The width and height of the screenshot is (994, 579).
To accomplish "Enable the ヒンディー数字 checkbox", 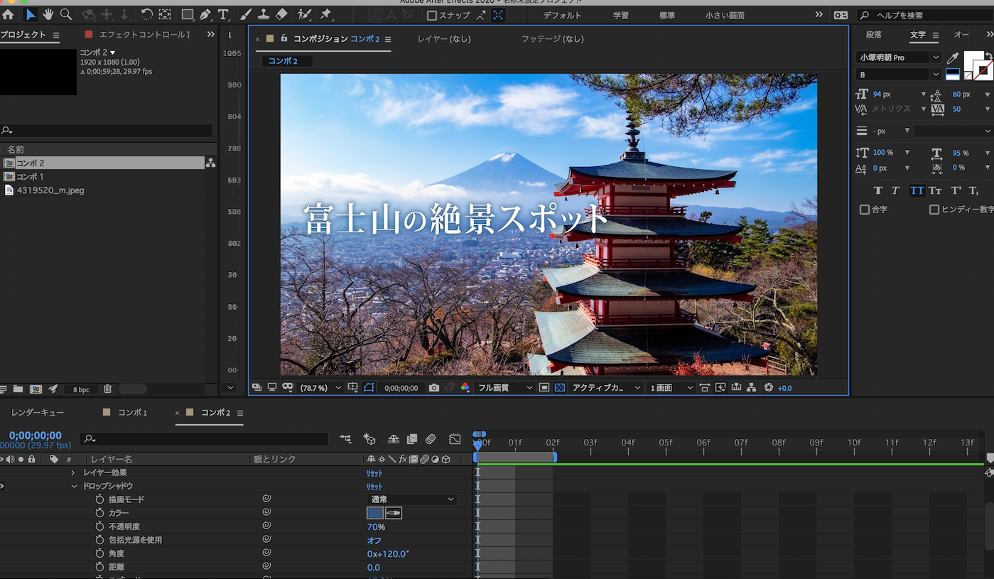I will [x=934, y=210].
